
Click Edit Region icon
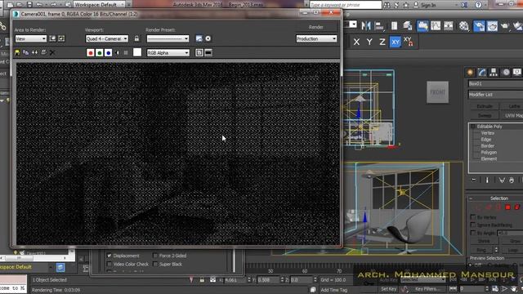point(52,38)
